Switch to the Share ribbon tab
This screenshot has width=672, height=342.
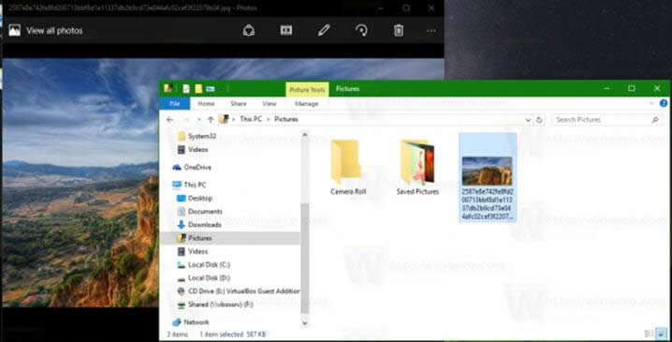click(239, 103)
